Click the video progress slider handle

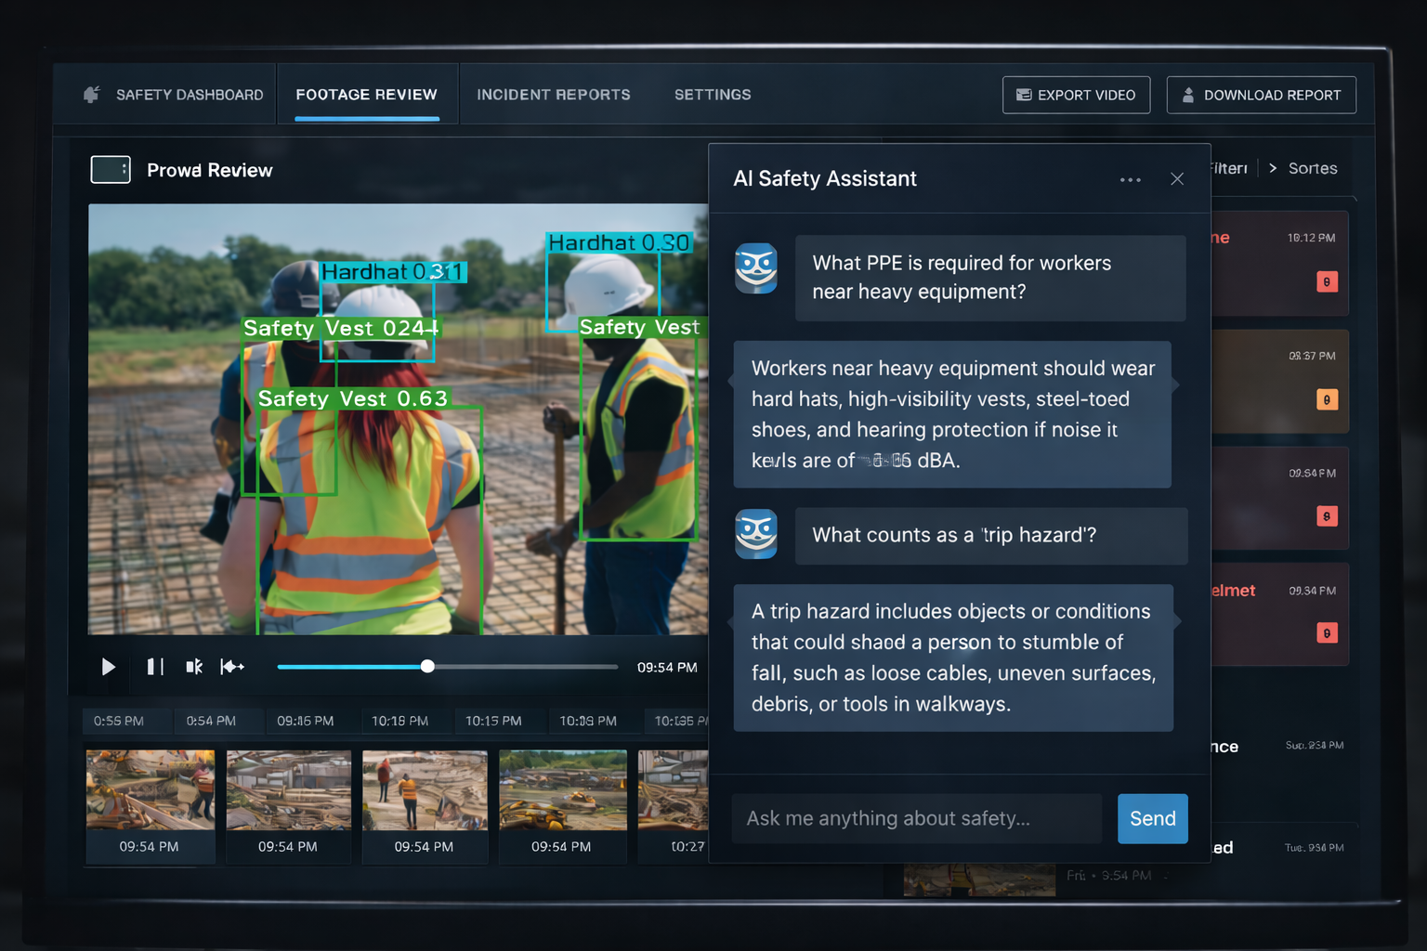point(427,667)
